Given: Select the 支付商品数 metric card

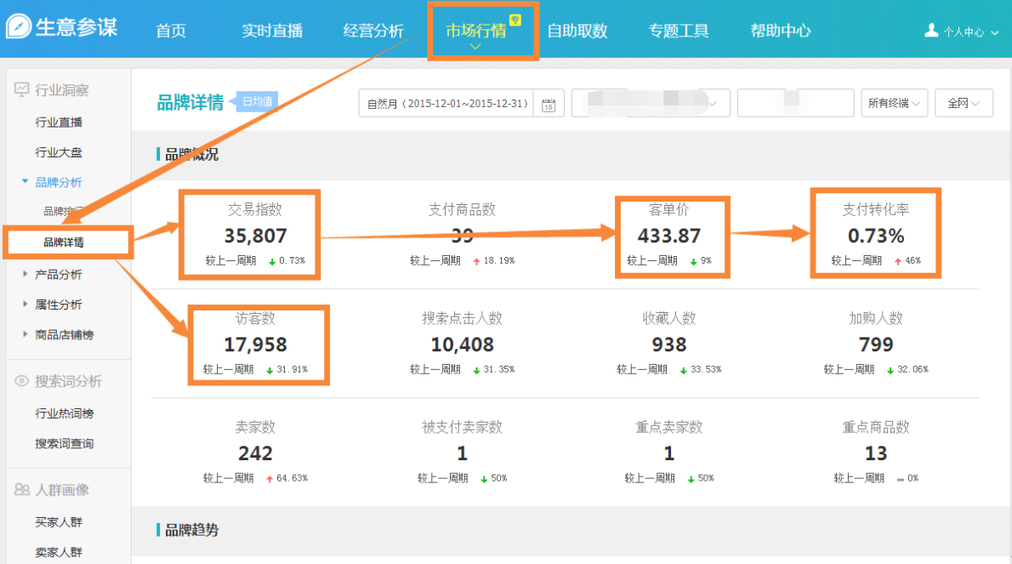Looking at the screenshot, I should 462,235.
